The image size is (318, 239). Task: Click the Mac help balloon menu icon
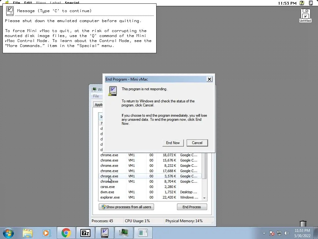[302, 3]
